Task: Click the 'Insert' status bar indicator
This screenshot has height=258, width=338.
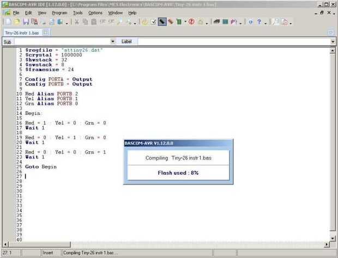Action: 48,253
